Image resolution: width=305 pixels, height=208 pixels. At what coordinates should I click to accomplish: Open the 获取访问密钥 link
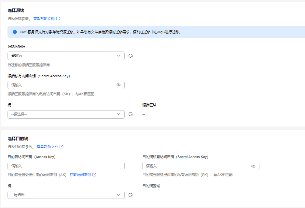tap(80, 175)
